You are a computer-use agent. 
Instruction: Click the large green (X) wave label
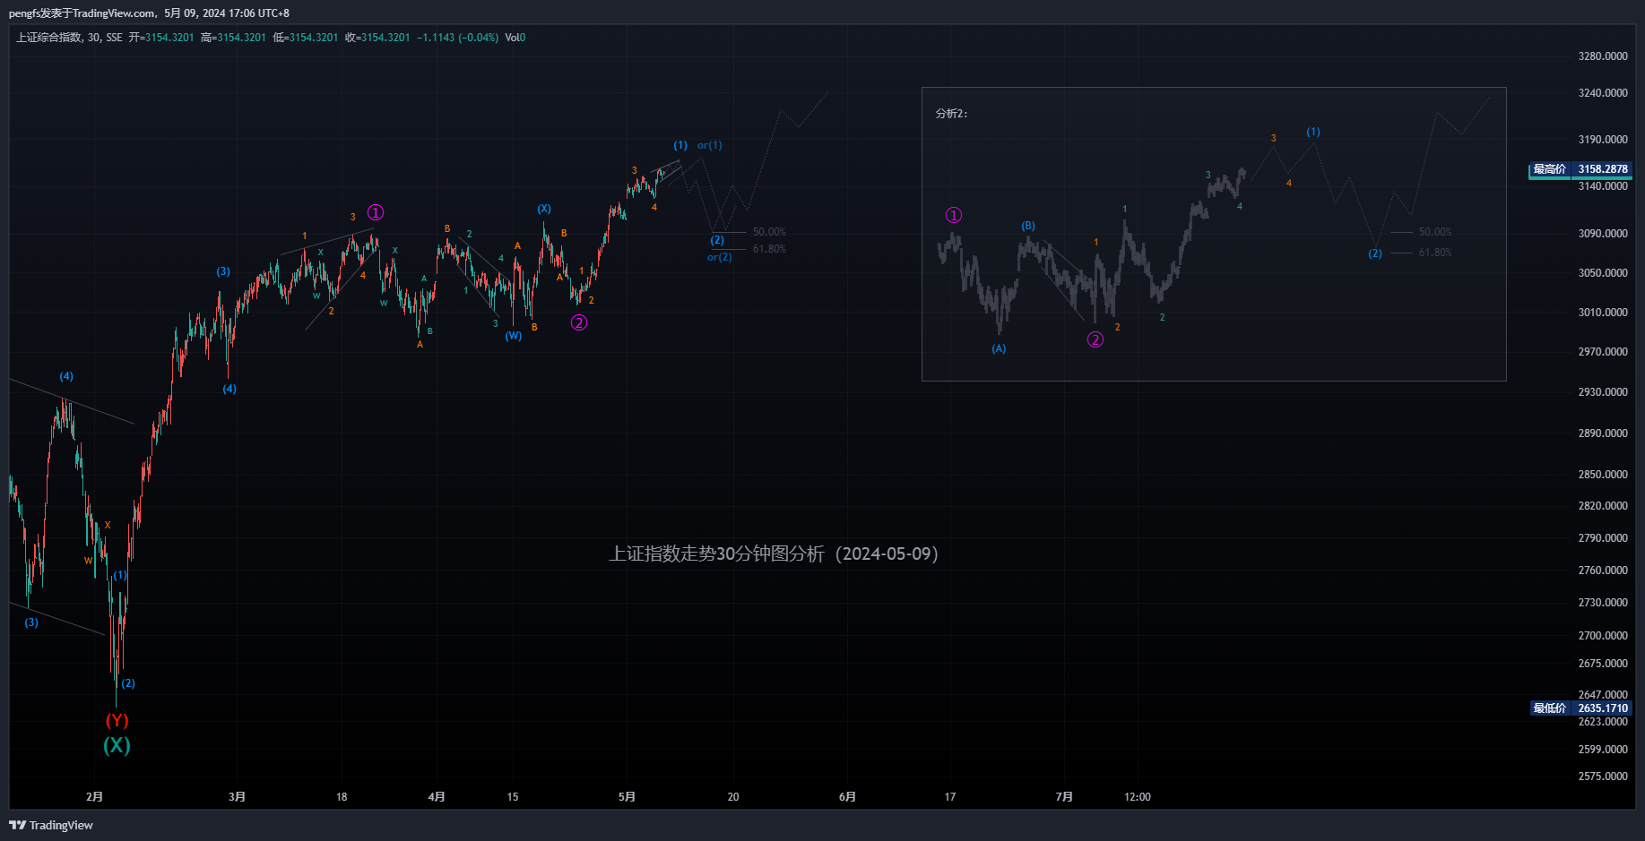(x=117, y=745)
